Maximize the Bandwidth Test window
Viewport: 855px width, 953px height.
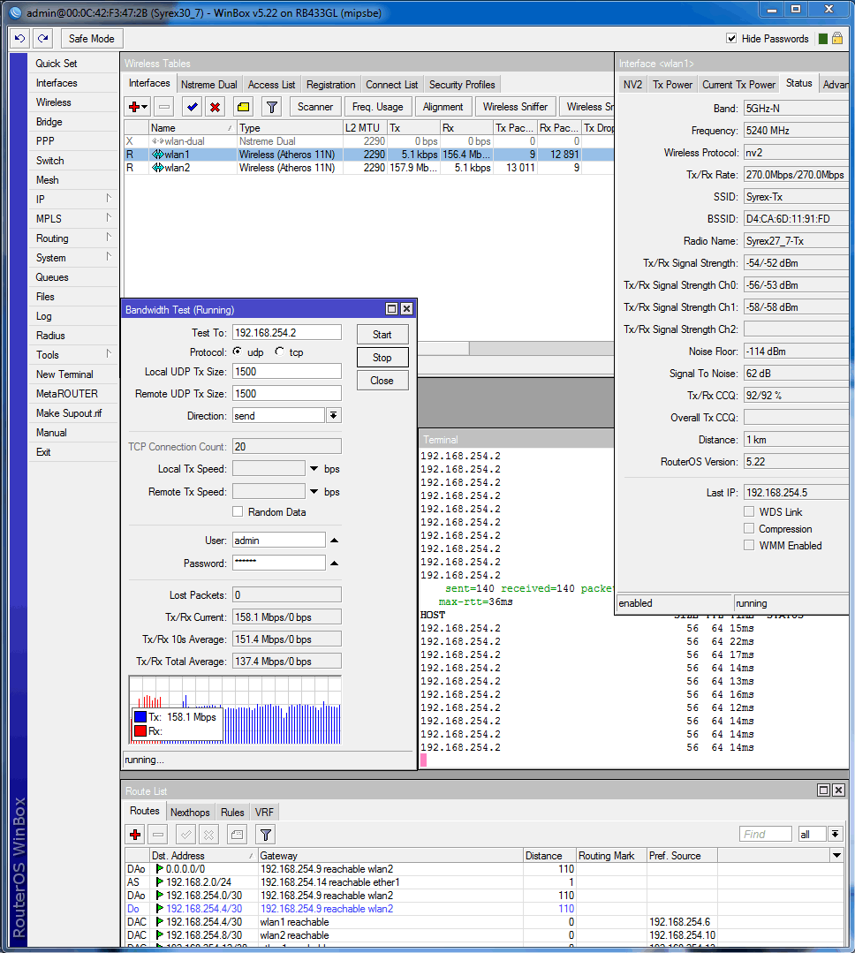392,309
